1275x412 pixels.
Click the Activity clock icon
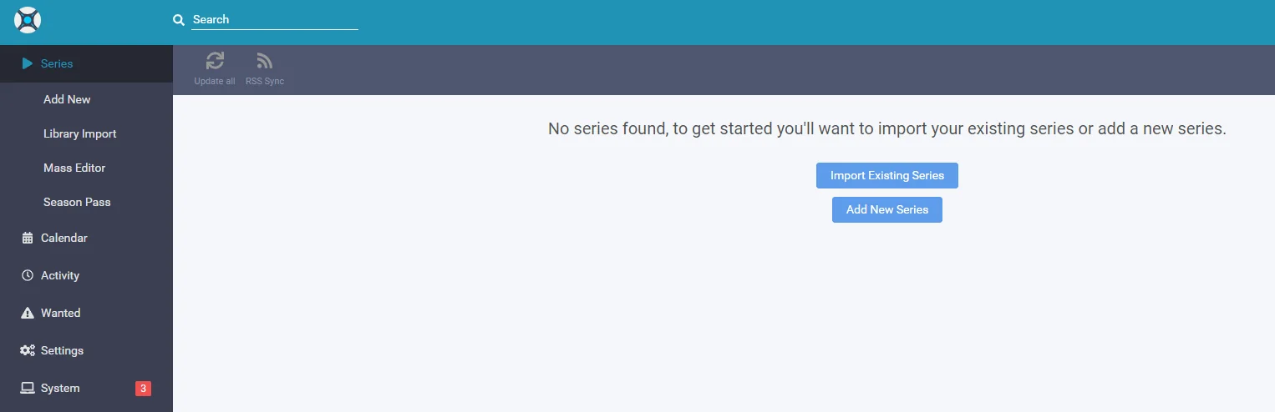point(28,275)
